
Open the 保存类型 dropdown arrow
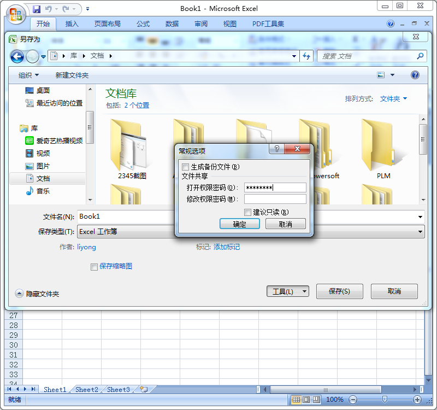pyautogui.click(x=420, y=232)
